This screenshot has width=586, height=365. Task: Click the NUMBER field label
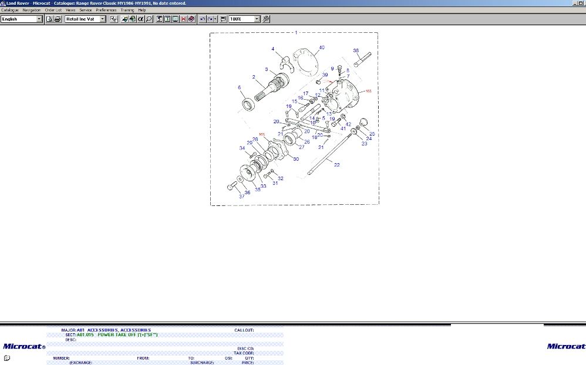pos(61,358)
